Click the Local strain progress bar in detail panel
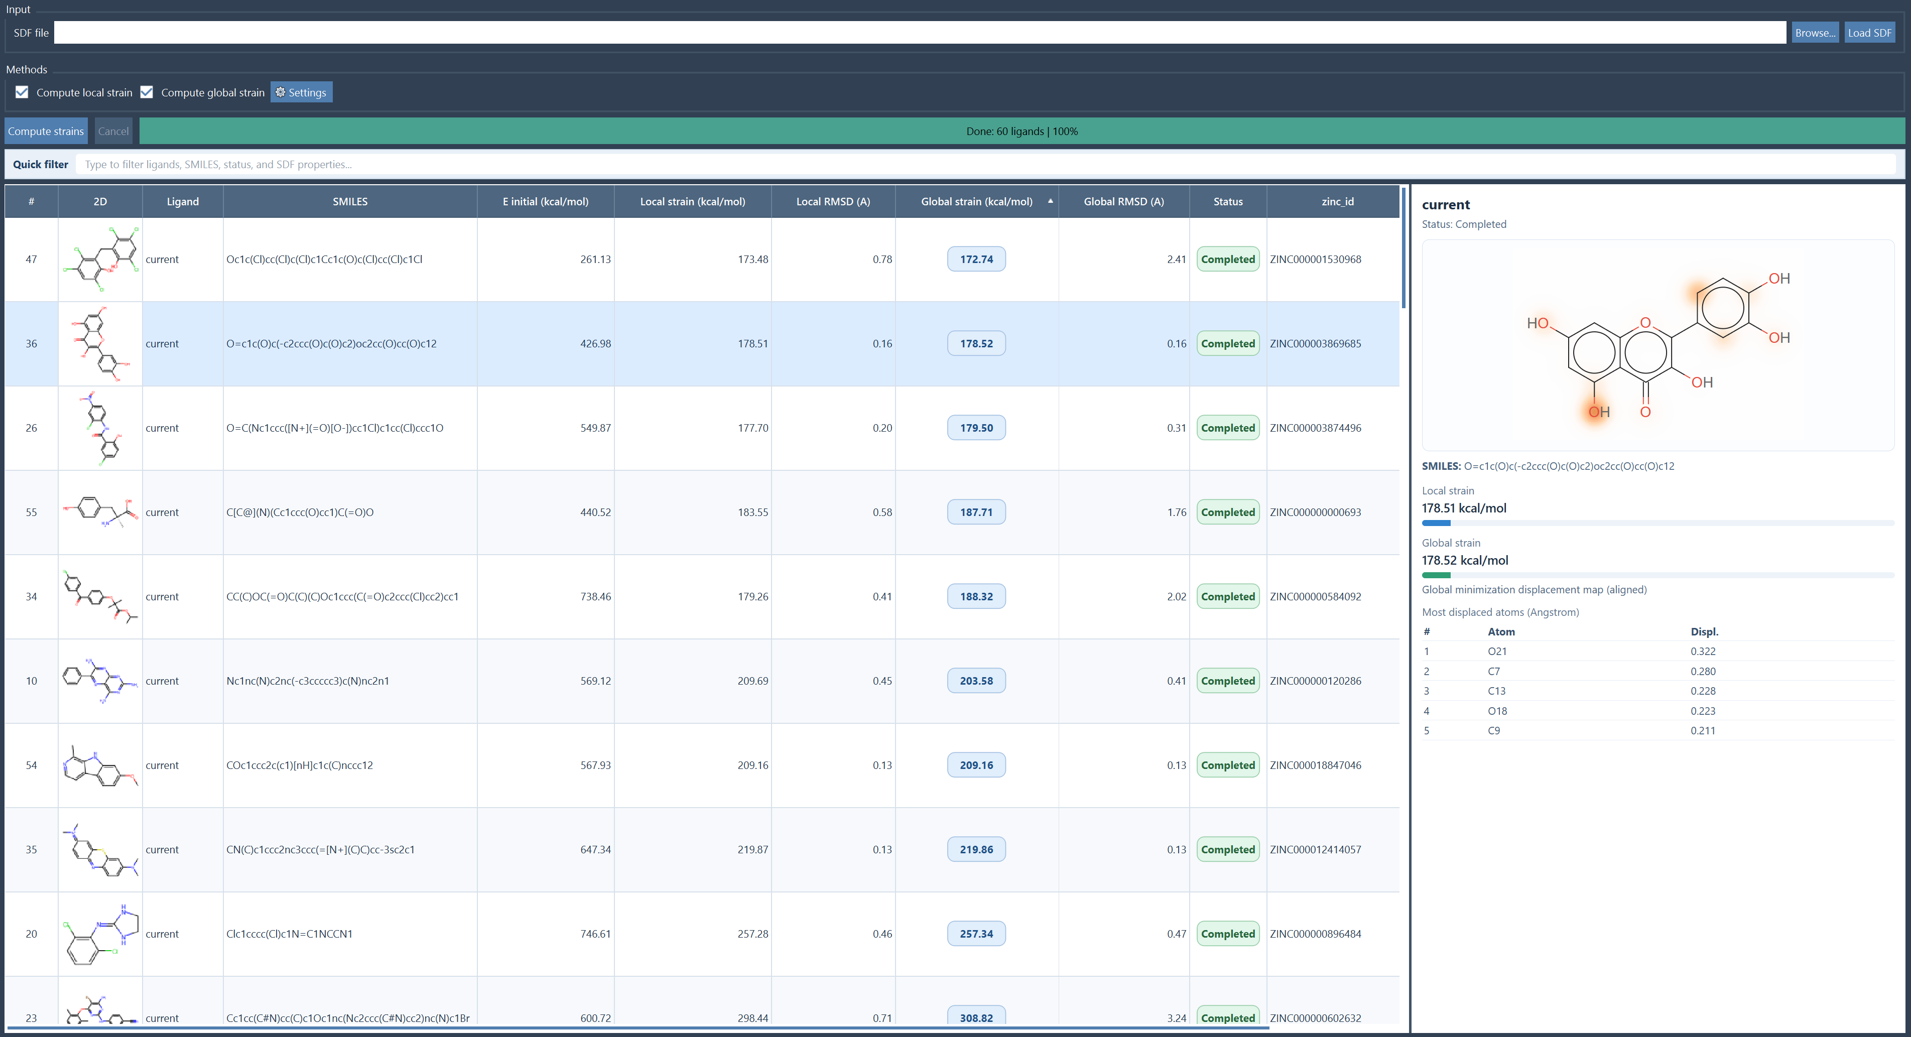This screenshot has width=1911, height=1037. (x=1659, y=523)
